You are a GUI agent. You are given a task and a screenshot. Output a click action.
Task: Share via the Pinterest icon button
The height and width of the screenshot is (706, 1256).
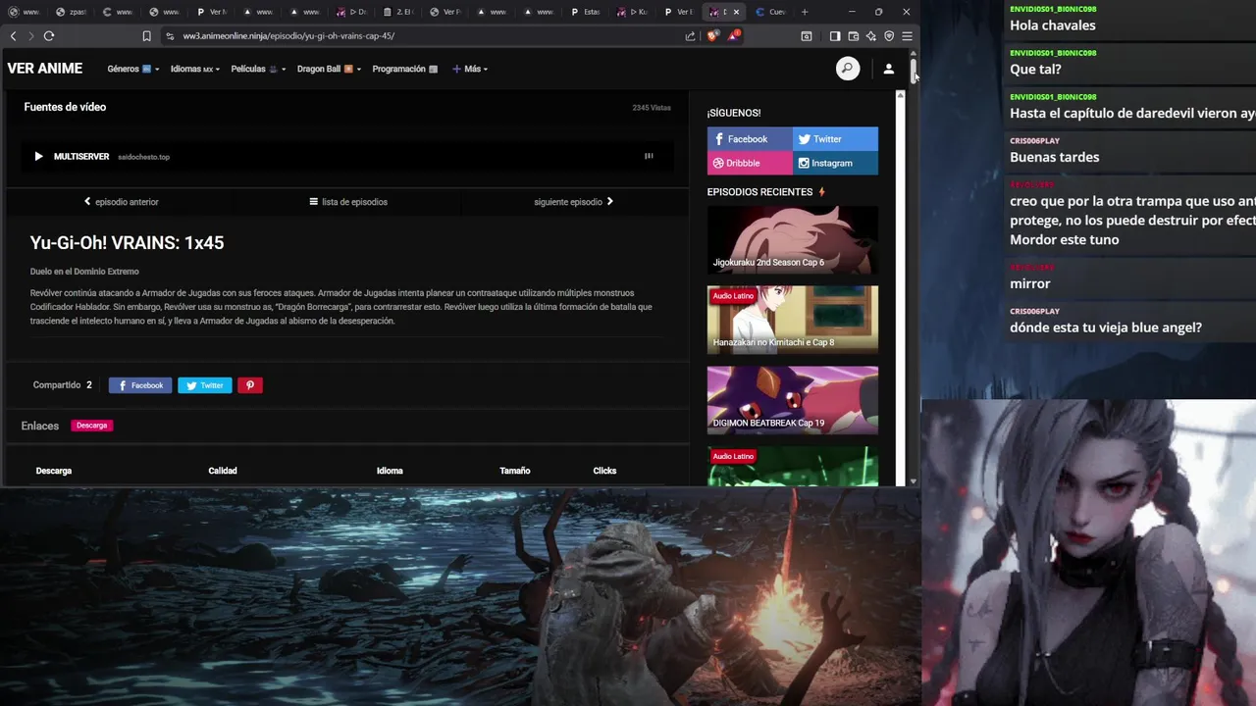[250, 385]
